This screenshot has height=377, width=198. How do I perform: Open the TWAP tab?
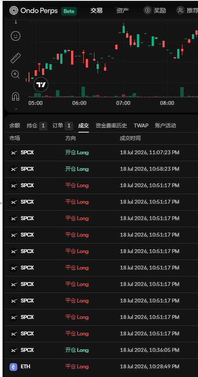click(x=141, y=126)
